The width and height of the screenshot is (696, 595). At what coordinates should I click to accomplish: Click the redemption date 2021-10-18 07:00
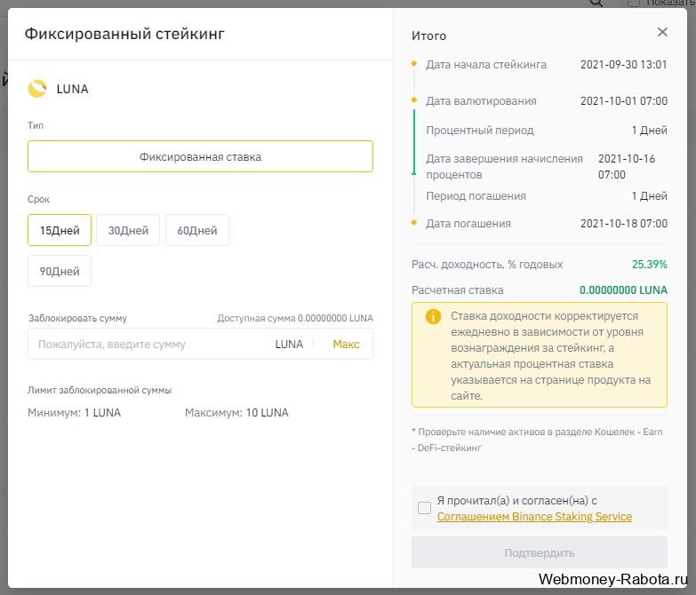pos(624,224)
